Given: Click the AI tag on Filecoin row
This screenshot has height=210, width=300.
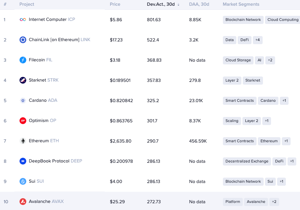Looking at the screenshot, I should coord(259,60).
